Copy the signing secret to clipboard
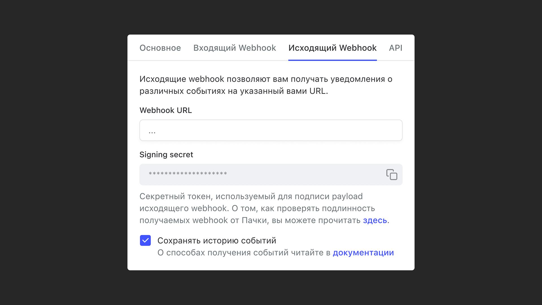Screen dimensions: 542x305 click(x=392, y=175)
